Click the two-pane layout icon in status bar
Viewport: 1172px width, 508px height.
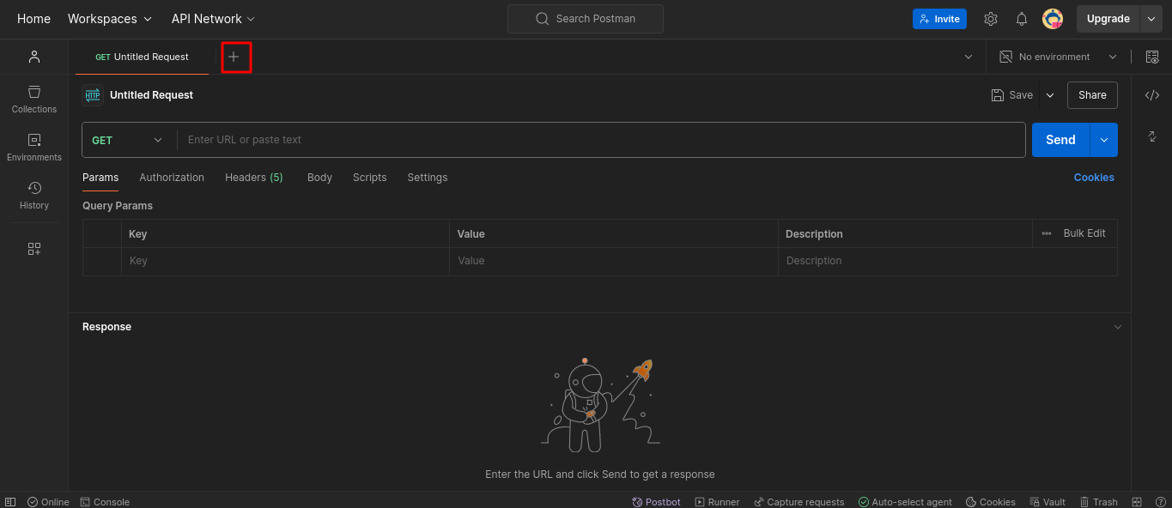tap(1137, 502)
